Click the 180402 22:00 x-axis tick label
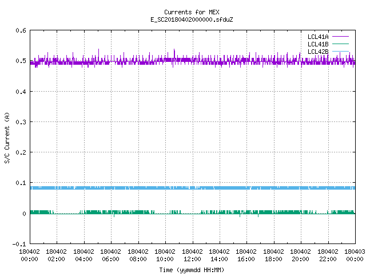Viewport: 366px width, 275px height. pos(328,256)
